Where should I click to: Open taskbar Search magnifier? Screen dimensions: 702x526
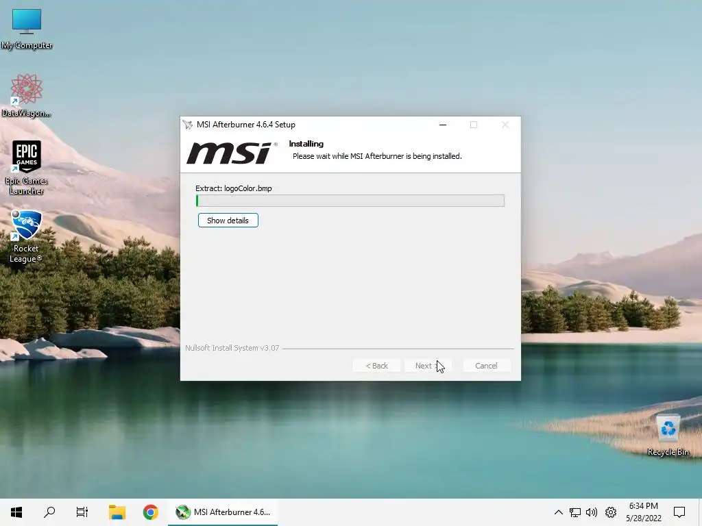click(49, 512)
